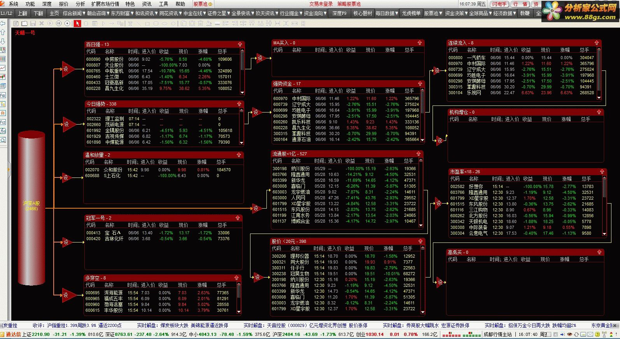Open the 扩展市场行情 menu
The width and height of the screenshot is (620, 339).
click(105, 4)
